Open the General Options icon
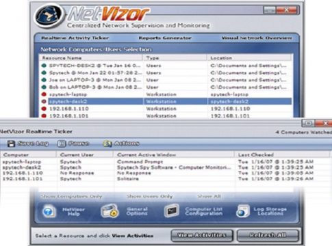The height and width of the screenshot is (246, 332). click(110, 211)
